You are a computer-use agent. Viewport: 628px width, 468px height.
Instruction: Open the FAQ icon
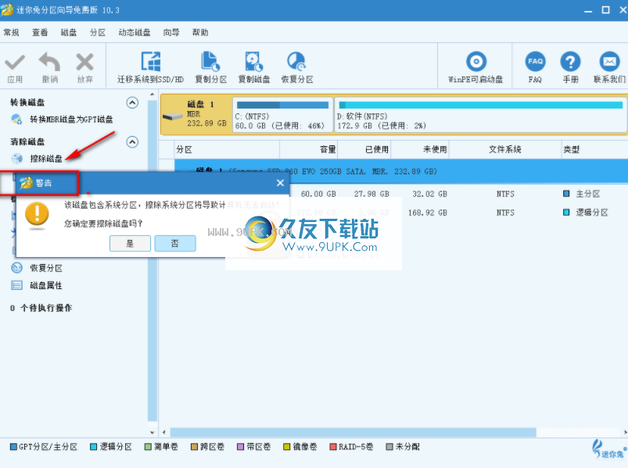pos(535,62)
